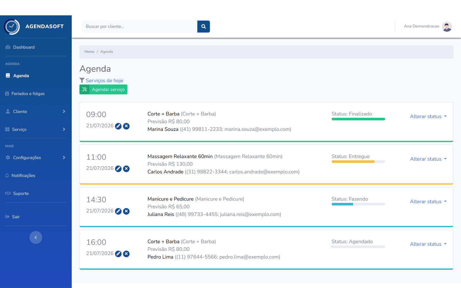The width and height of the screenshot is (461, 288).
Task: Expand the Configurações submenu chevron
Action: tap(64, 158)
